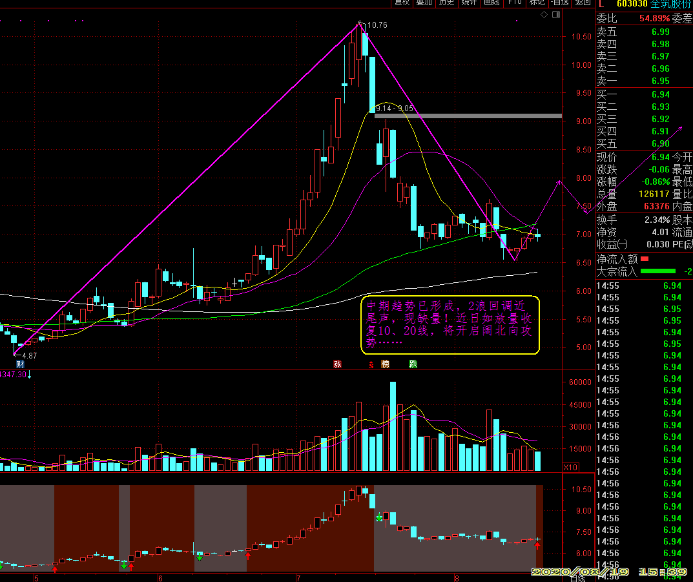Toggle the side panel layout icon
The image size is (693, 582).
[556, 15]
